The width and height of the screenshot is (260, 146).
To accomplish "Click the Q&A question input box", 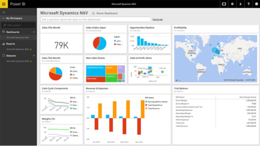I will 95,20.
